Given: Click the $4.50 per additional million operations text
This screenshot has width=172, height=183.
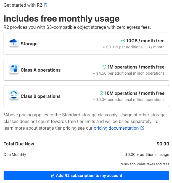Looking at the screenshot, I should tap(129, 73).
